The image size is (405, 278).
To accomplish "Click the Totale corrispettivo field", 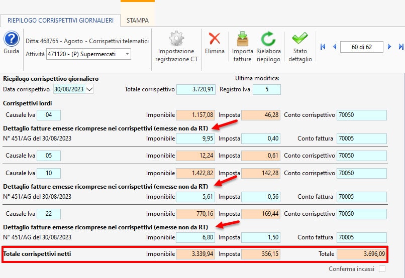I will point(196,89).
